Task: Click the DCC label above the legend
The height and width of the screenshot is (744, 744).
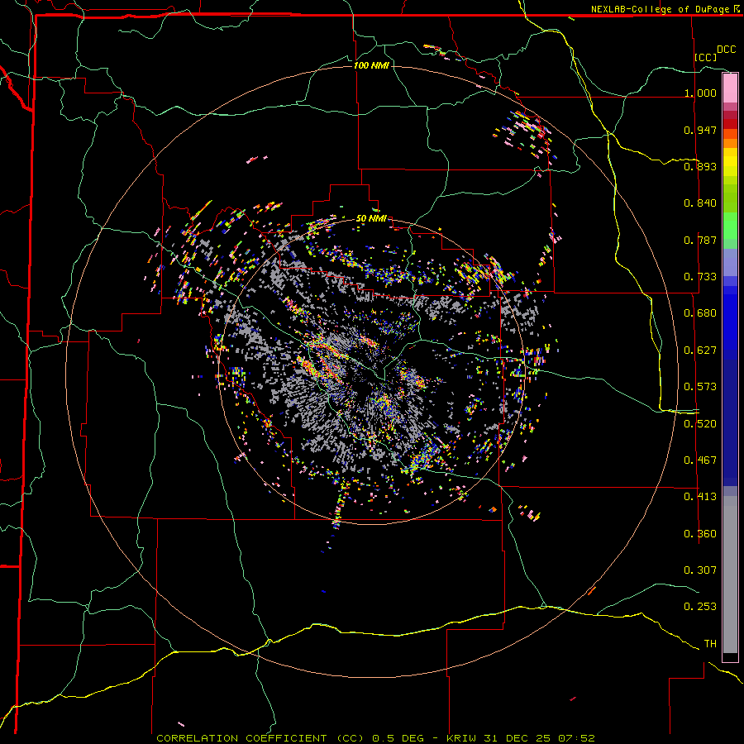Action: pos(726,50)
